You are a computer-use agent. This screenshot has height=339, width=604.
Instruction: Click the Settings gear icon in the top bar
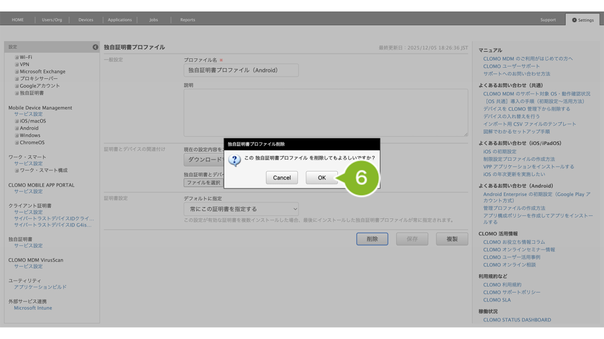[x=575, y=20]
